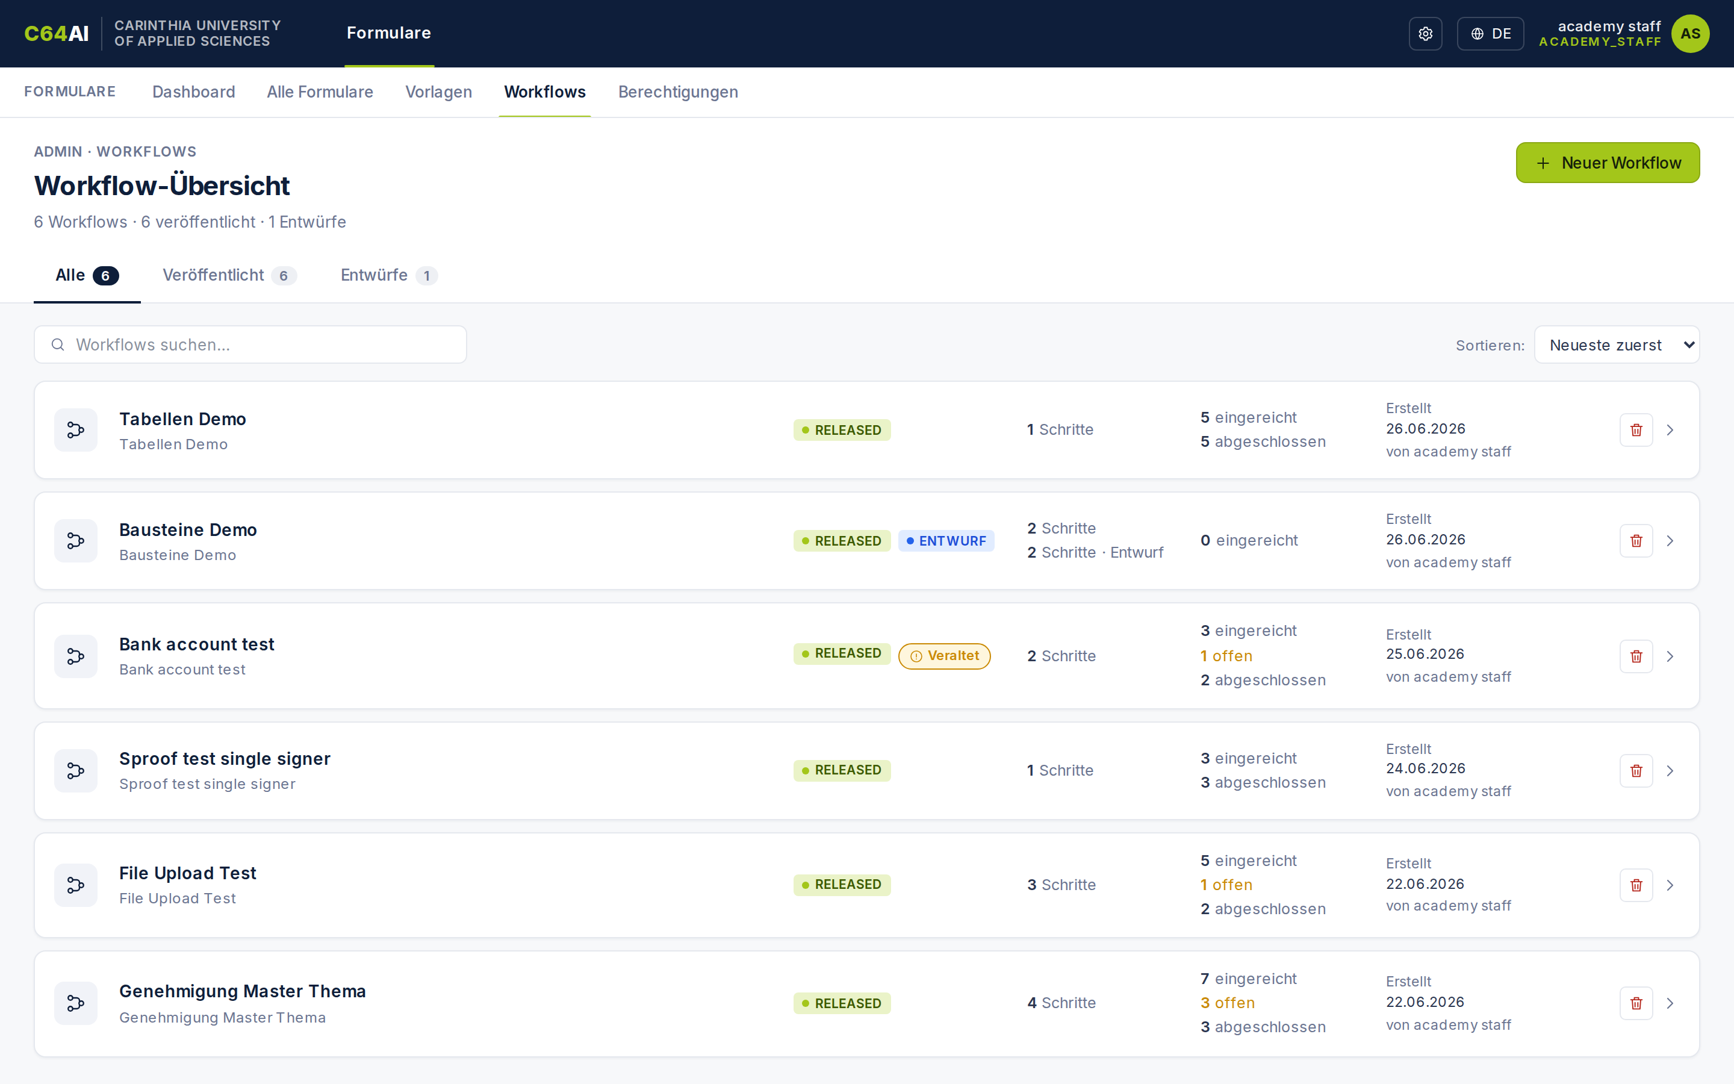Click the workflow icon of Genehmigung Master Thema
Viewport: 1734px width, 1084px height.
pos(76,1003)
